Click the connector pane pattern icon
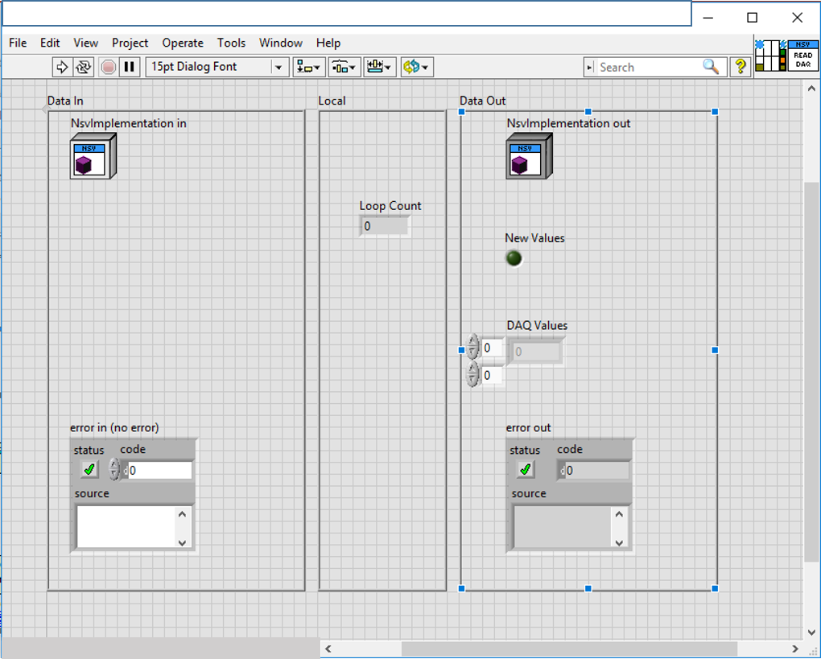The height and width of the screenshot is (659, 821). (770, 55)
